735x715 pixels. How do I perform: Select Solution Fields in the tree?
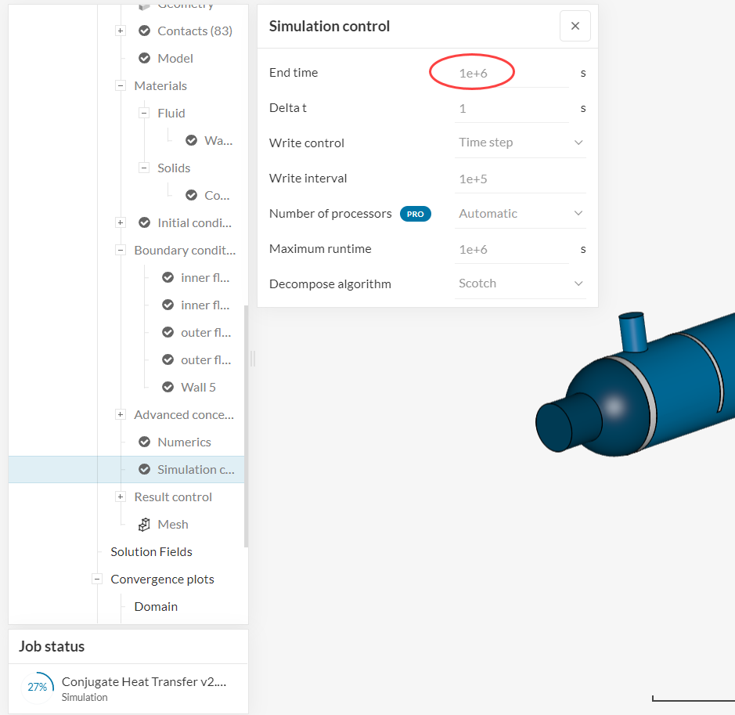point(151,552)
